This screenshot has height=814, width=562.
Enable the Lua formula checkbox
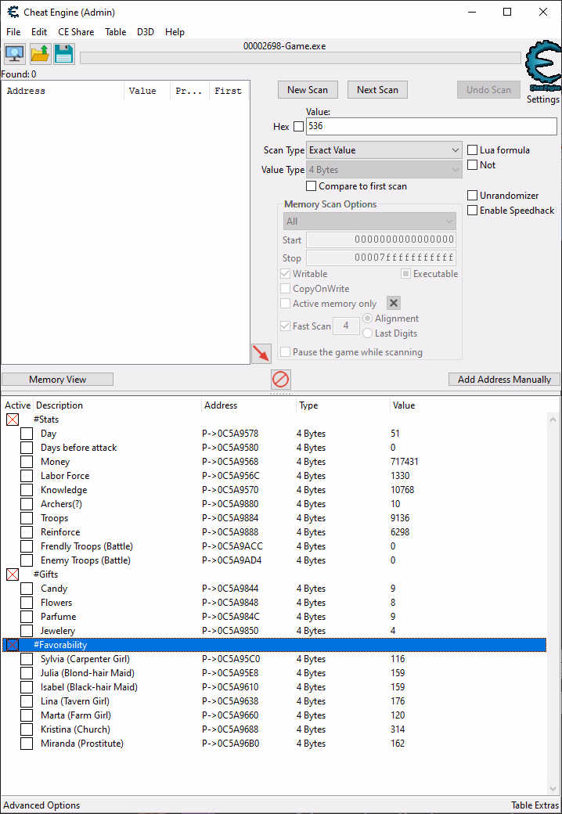[472, 150]
